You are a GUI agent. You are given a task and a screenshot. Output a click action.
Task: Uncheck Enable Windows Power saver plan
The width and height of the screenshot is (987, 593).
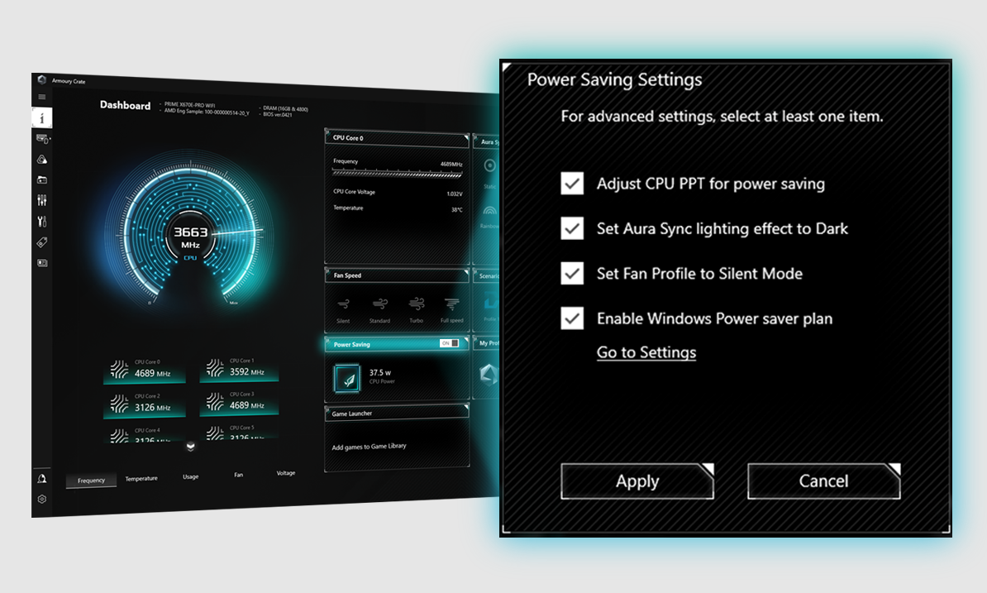(572, 318)
